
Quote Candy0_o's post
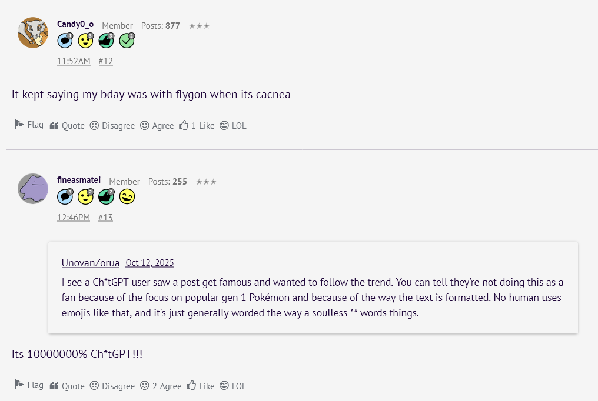tap(67, 125)
